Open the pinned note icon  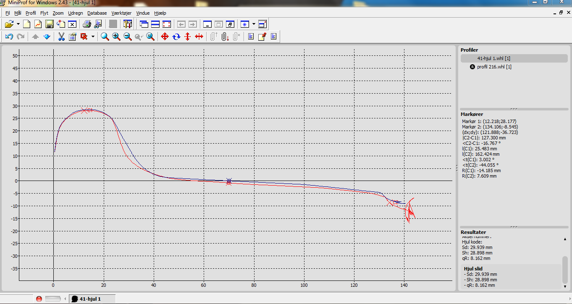(x=262, y=37)
